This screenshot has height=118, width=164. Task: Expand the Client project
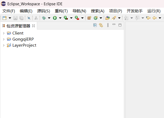(4, 33)
